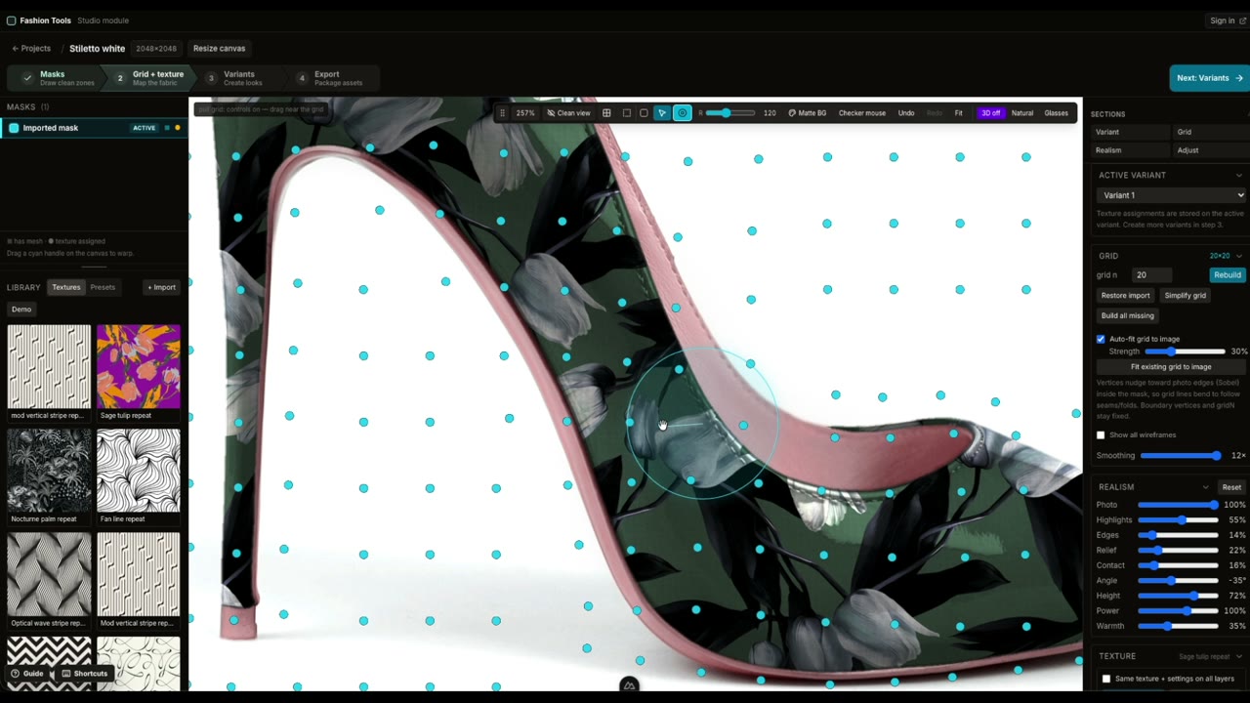Switch to Glasses view mode
This screenshot has height=703, width=1250.
pos(1056,113)
